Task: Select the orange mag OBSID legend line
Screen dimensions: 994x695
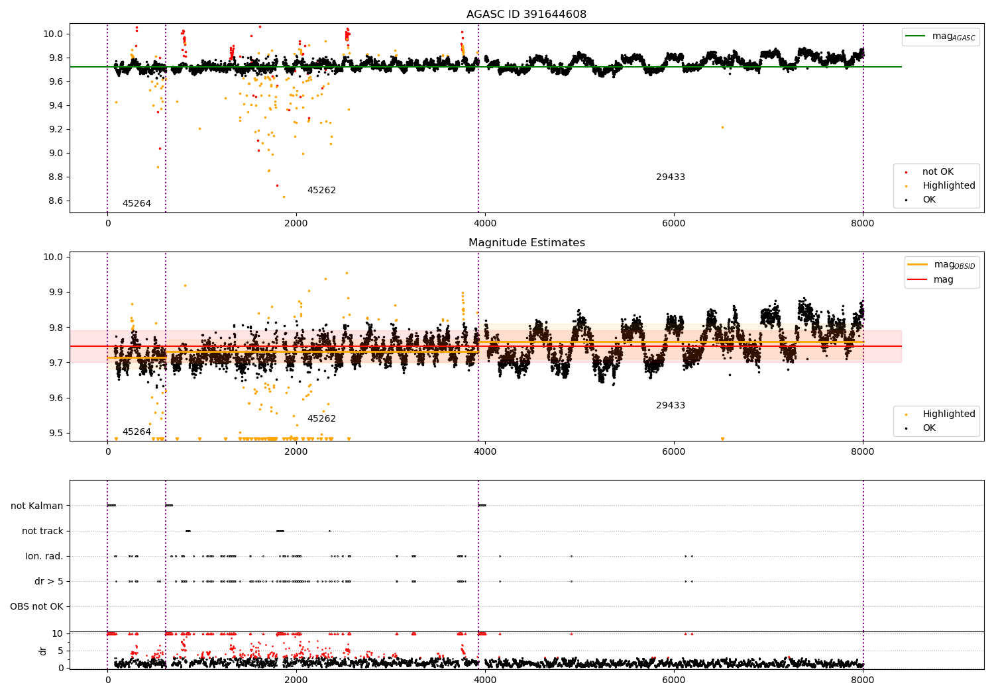Action: point(918,265)
